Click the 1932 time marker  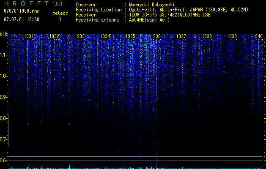point(54,36)
